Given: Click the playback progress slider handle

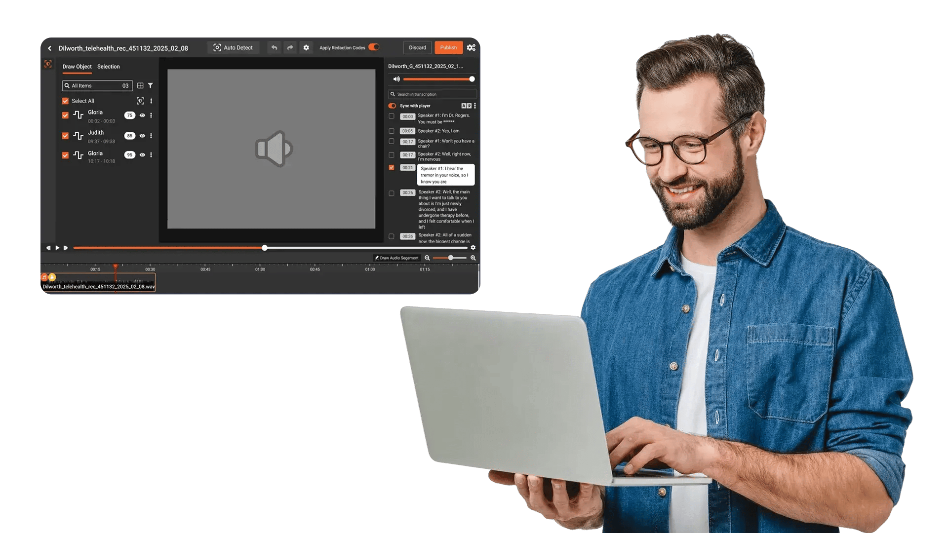Looking at the screenshot, I should [265, 248].
